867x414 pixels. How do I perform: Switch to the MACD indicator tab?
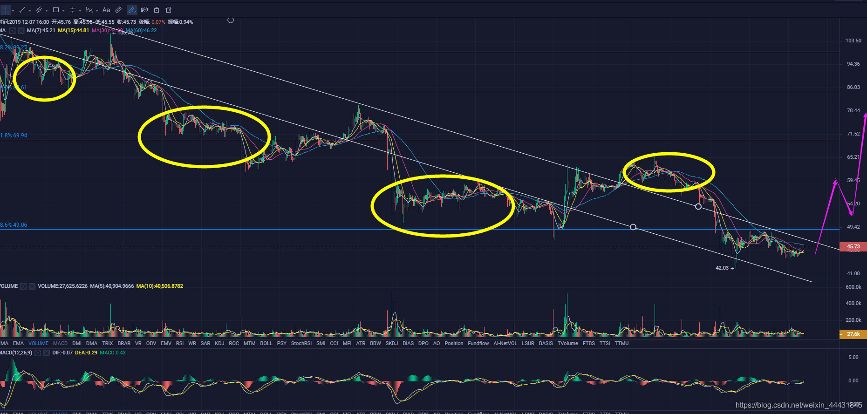coord(60,343)
